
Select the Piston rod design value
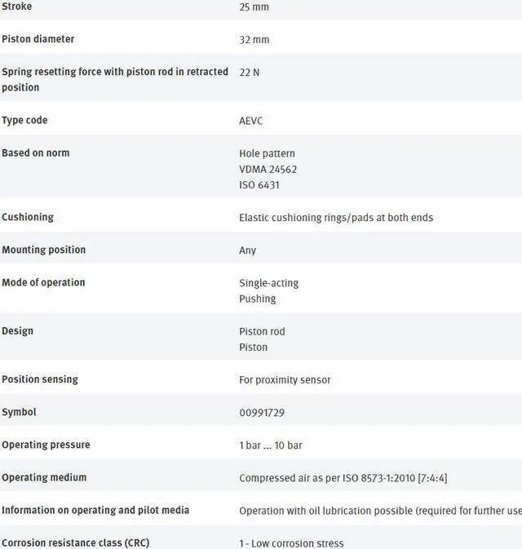pyautogui.click(x=262, y=331)
